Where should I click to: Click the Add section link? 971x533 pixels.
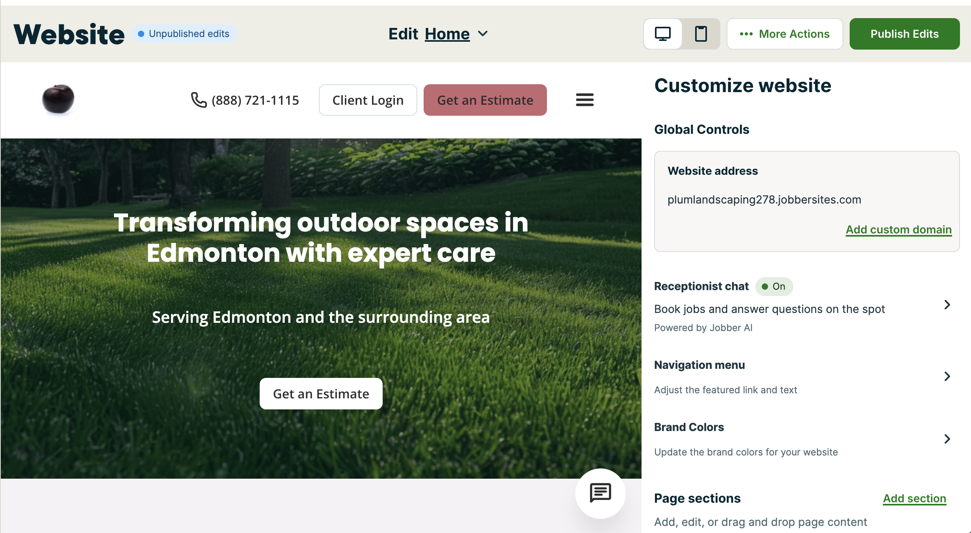(914, 498)
